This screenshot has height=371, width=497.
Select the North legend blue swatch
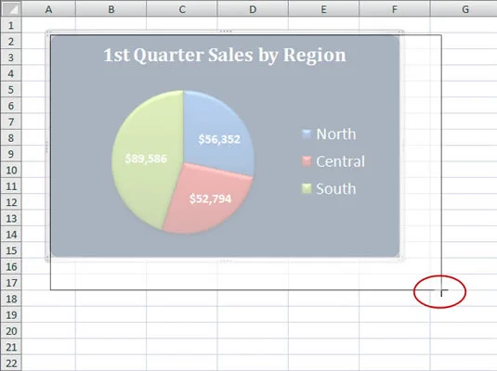307,134
